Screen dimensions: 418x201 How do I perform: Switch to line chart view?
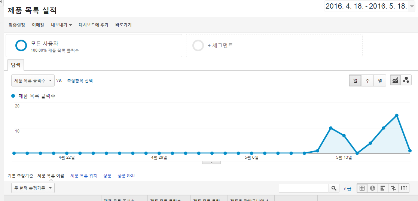pos(395,80)
